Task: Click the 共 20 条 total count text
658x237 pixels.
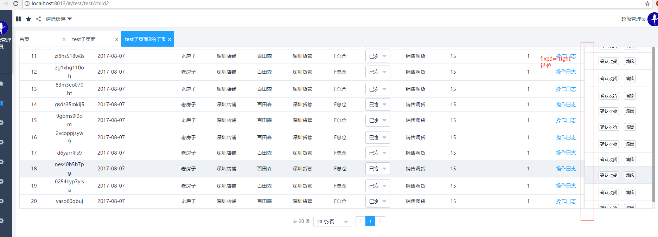Action: coord(301,222)
